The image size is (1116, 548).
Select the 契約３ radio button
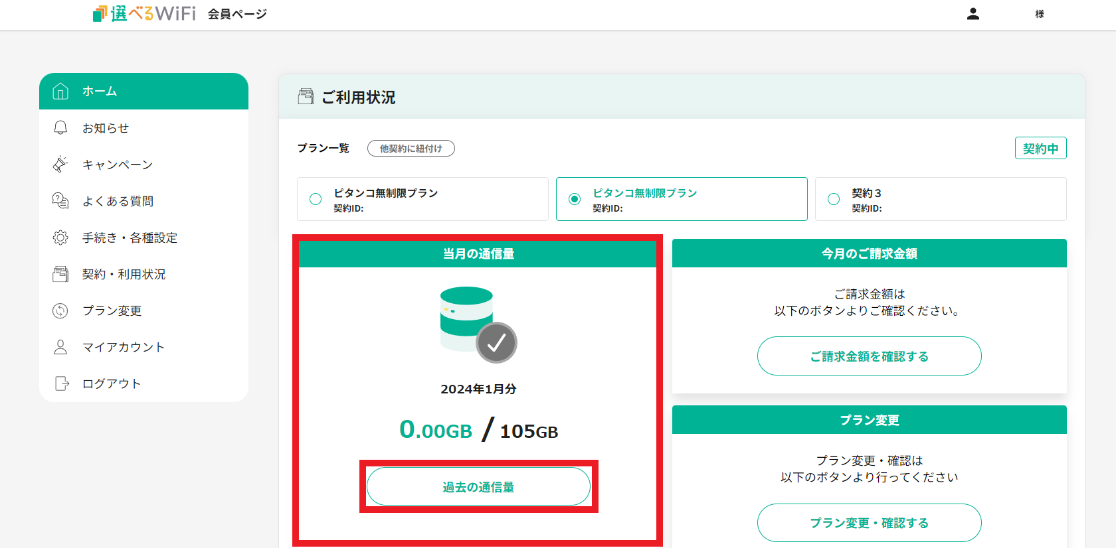coord(834,199)
